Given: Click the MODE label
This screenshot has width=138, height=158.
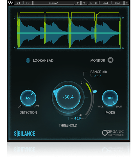Looking at the screenshot, I should 110,112.
